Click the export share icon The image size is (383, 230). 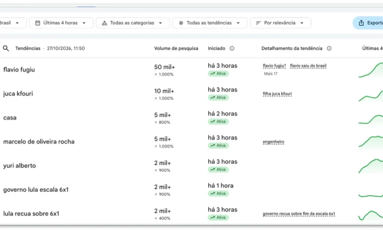pyautogui.click(x=361, y=23)
